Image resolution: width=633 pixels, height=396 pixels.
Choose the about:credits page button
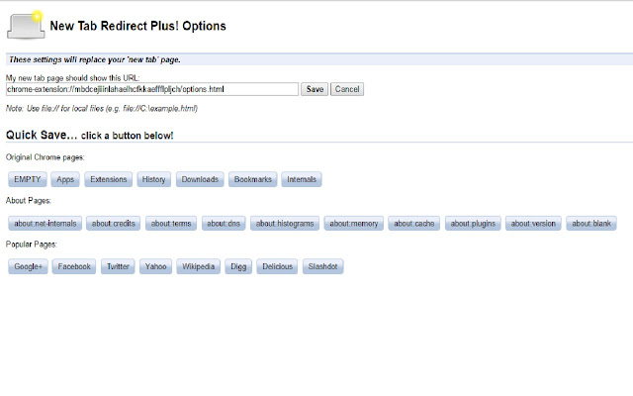pyautogui.click(x=113, y=224)
